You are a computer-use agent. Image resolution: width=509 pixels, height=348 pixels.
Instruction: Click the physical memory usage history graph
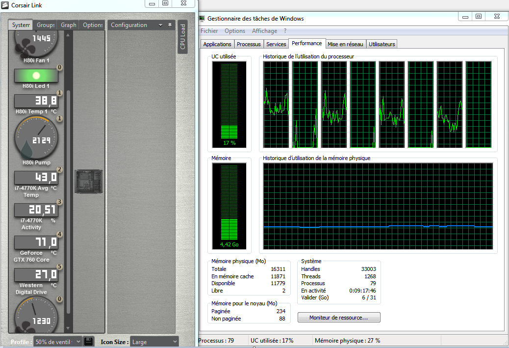[378, 206]
